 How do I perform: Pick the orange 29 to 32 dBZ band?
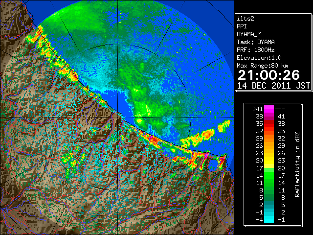pyautogui.click(x=269, y=139)
